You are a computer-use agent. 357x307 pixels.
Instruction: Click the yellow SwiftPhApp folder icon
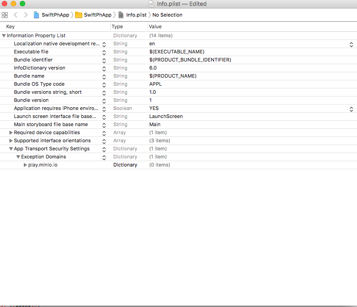(79, 15)
